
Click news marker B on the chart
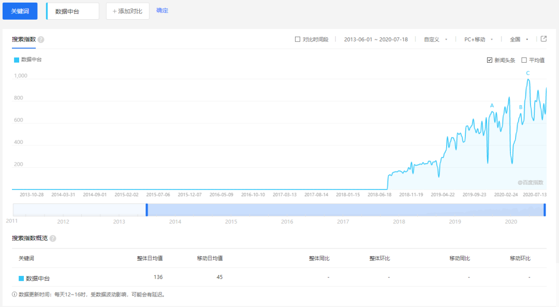point(521,107)
